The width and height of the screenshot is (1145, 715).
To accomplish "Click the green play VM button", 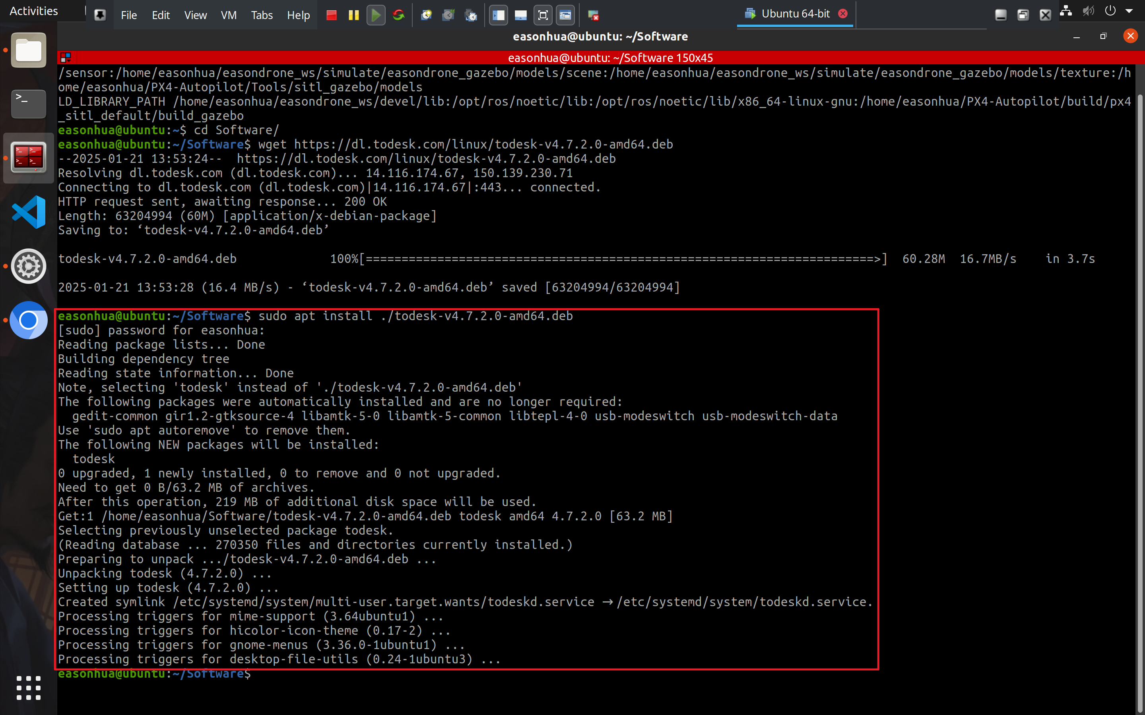I will point(376,15).
